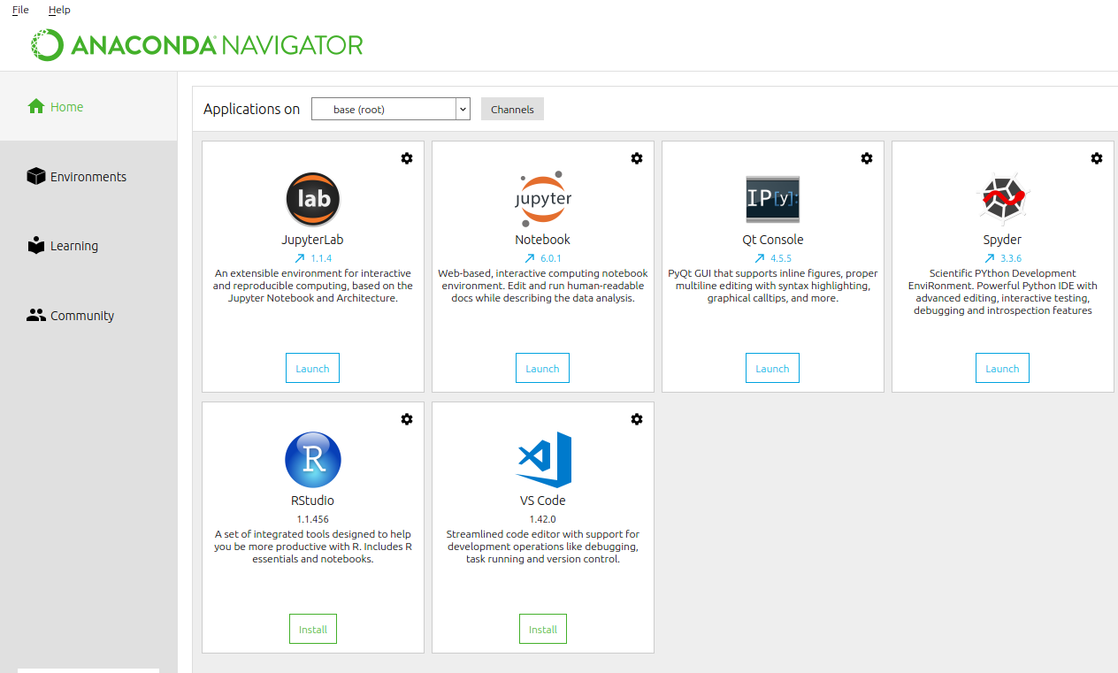Click the VS Code title text

543,501
